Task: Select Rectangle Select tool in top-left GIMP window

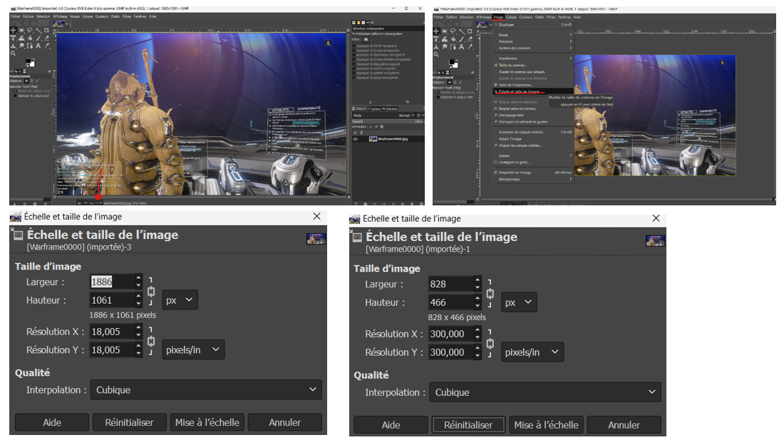Action: 21,30
